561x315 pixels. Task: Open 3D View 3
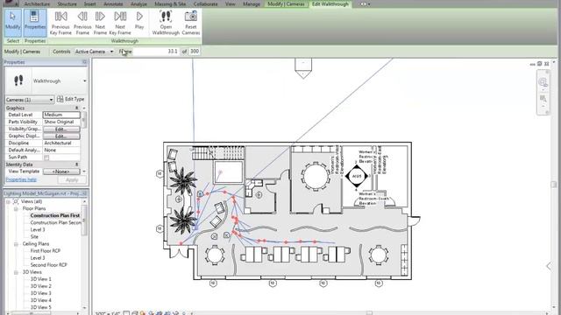point(41,293)
